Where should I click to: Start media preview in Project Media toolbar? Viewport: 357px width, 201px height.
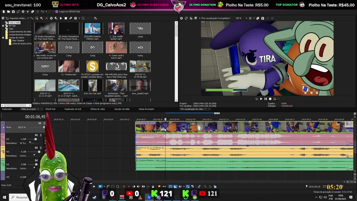click(x=61, y=18)
